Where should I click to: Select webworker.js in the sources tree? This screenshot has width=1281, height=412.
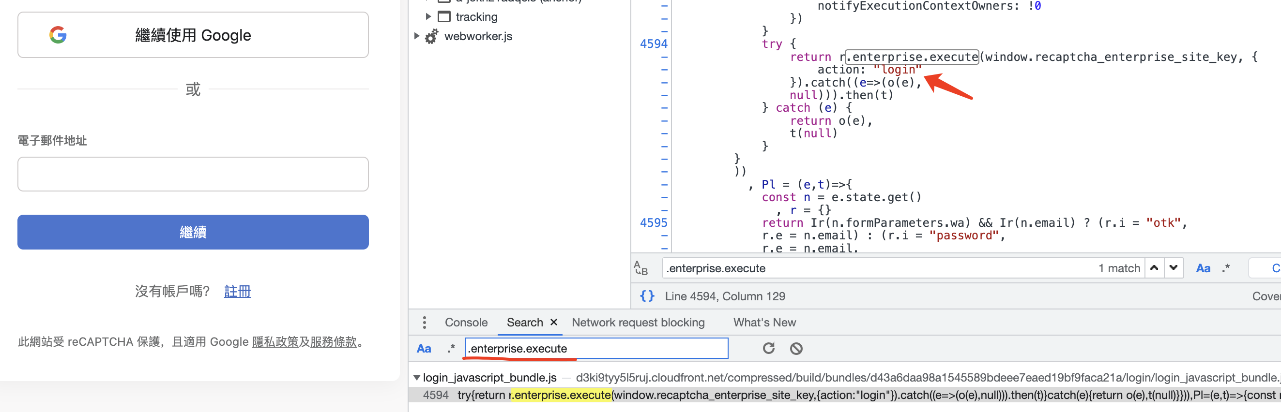tap(478, 36)
